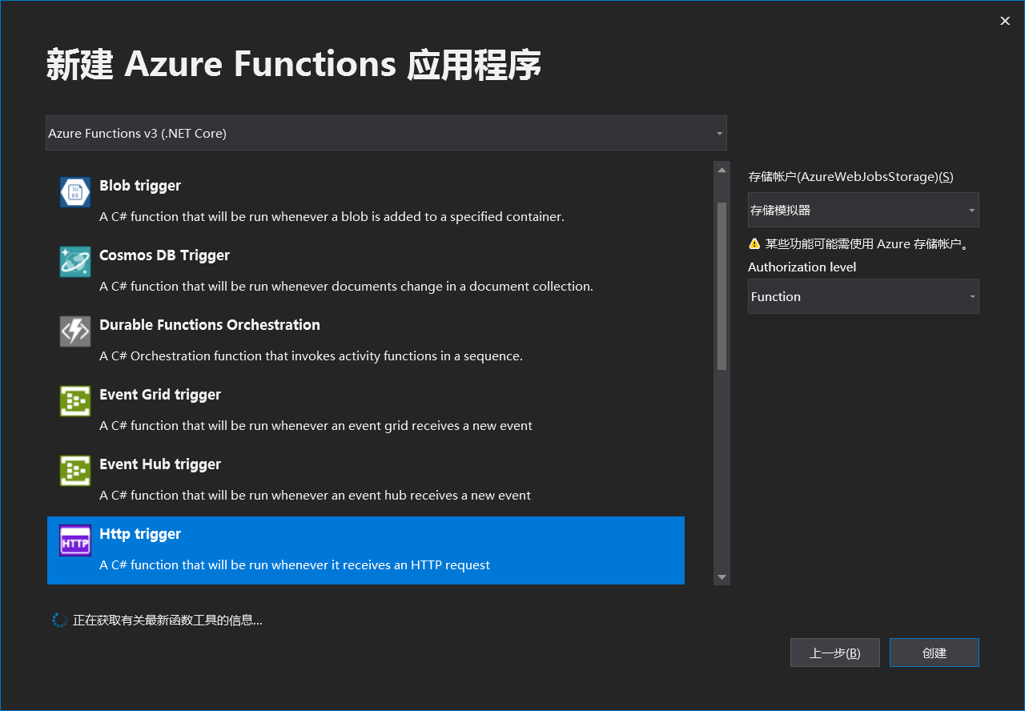Viewport: 1025px width, 711px height.
Task: Click the template list scroll up arrow
Action: pyautogui.click(x=722, y=170)
